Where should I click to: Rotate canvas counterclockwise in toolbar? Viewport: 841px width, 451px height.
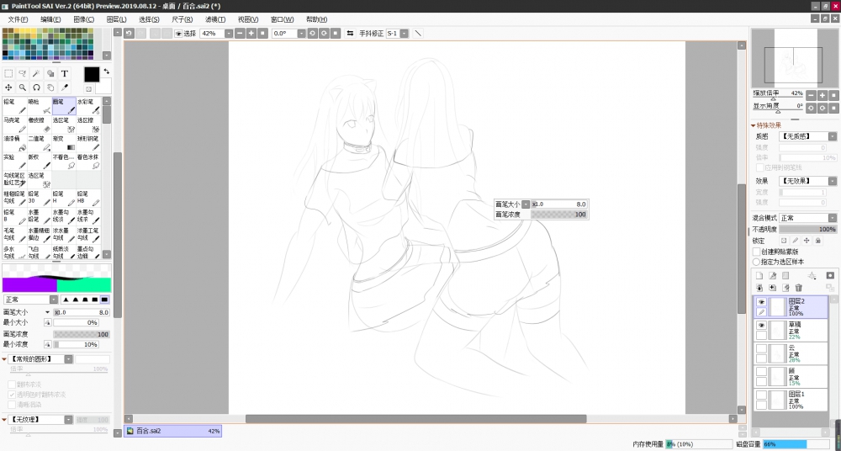(x=313, y=34)
